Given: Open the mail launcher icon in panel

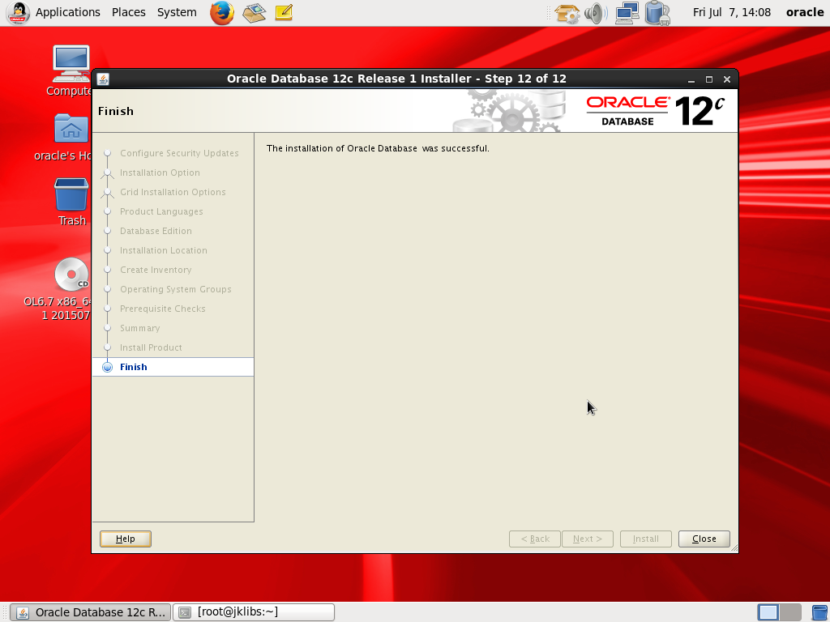Looking at the screenshot, I should [x=254, y=13].
